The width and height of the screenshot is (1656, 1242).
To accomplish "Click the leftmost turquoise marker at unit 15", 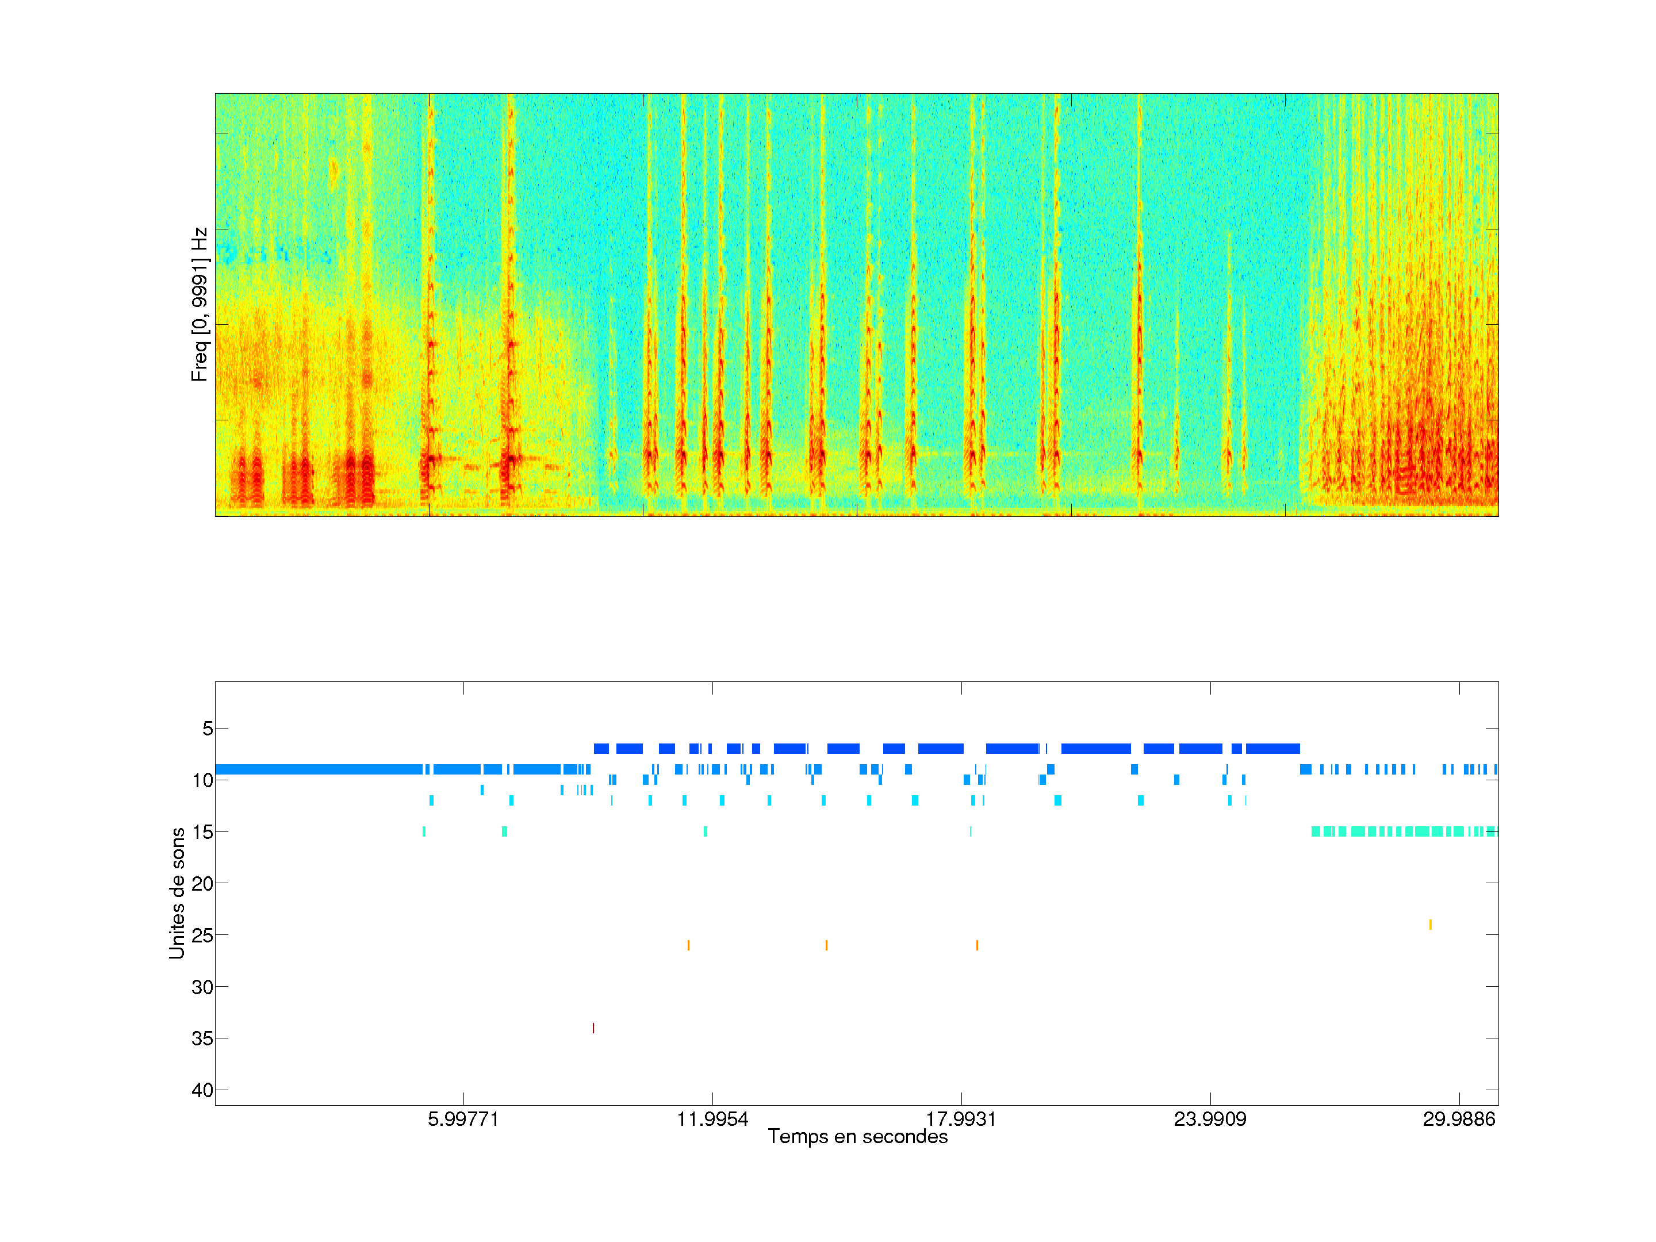I will 424,831.
